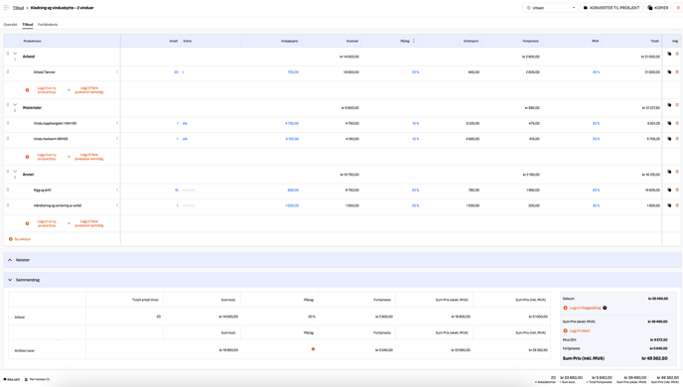Select the Tilbud tab

coord(28,25)
